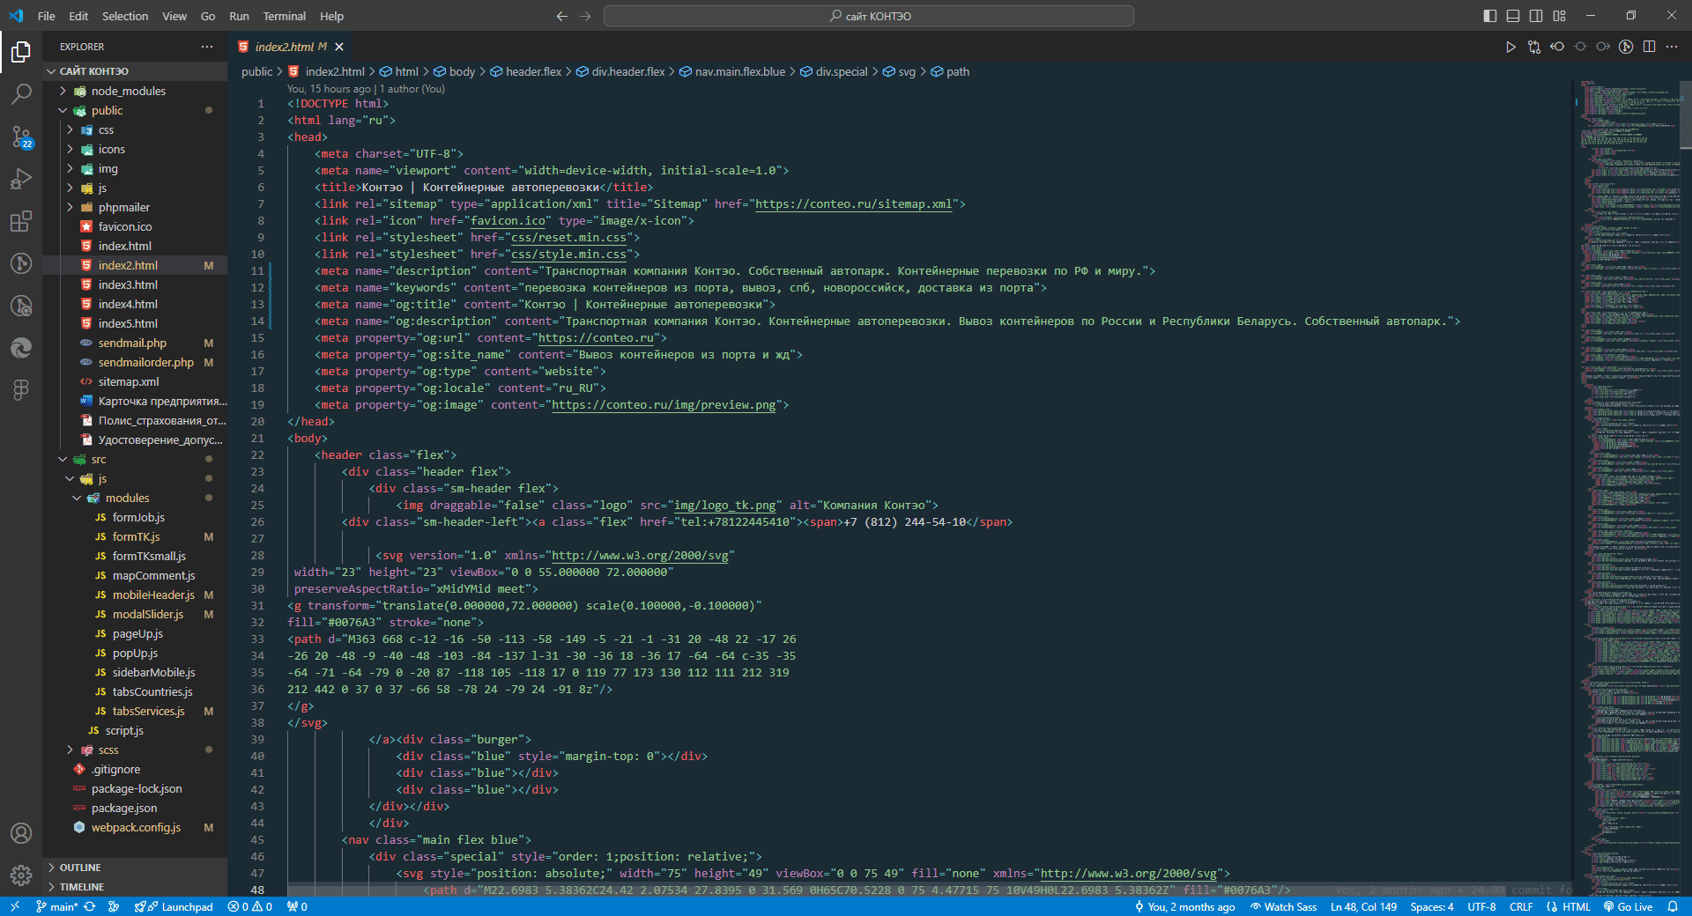Open the Selection menu

(x=125, y=16)
